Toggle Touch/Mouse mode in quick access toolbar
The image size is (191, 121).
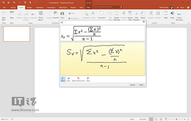(30, 3)
